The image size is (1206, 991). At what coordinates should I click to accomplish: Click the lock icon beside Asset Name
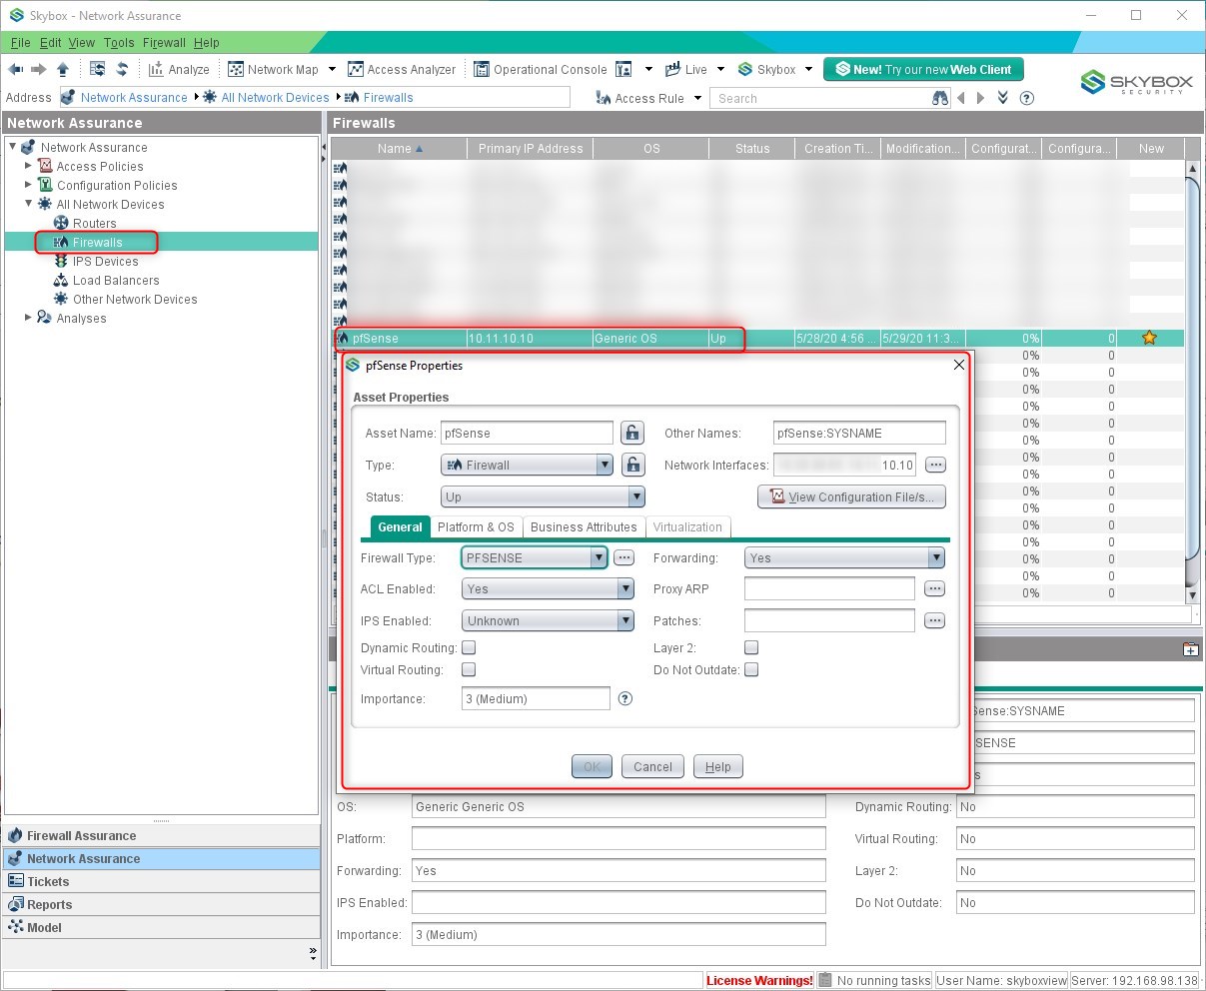pyautogui.click(x=632, y=433)
